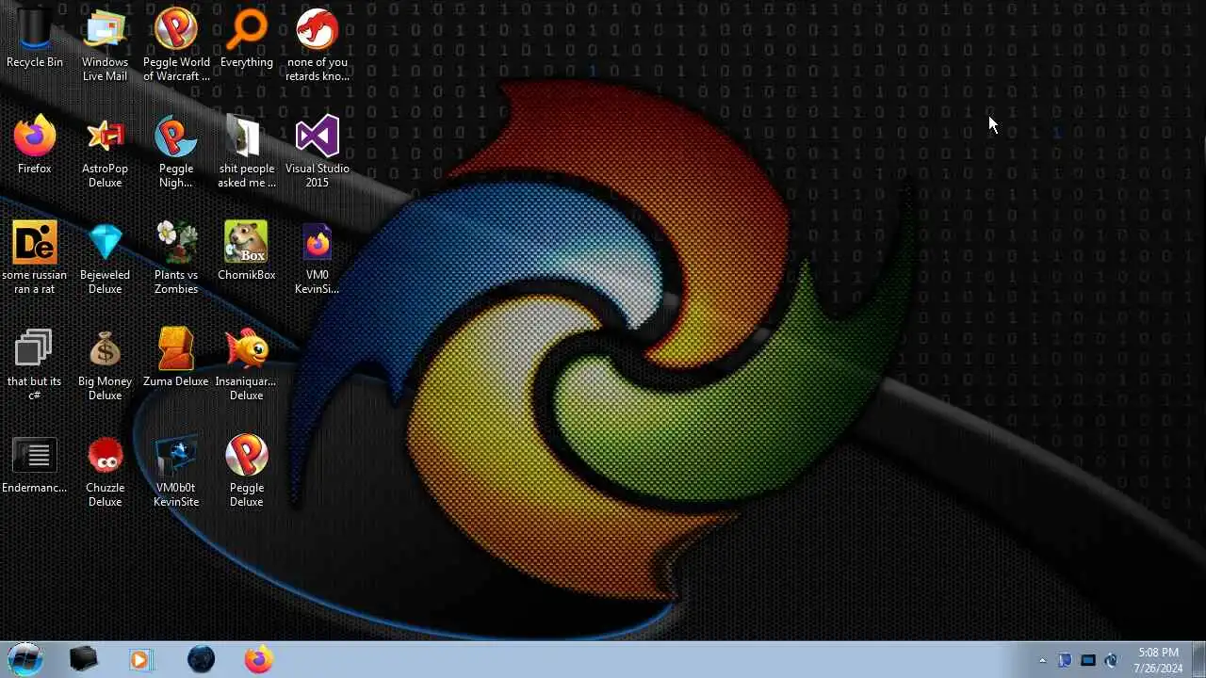The image size is (1206, 678).
Task: Select the Big Money Deluxe icon
Action: point(105,365)
